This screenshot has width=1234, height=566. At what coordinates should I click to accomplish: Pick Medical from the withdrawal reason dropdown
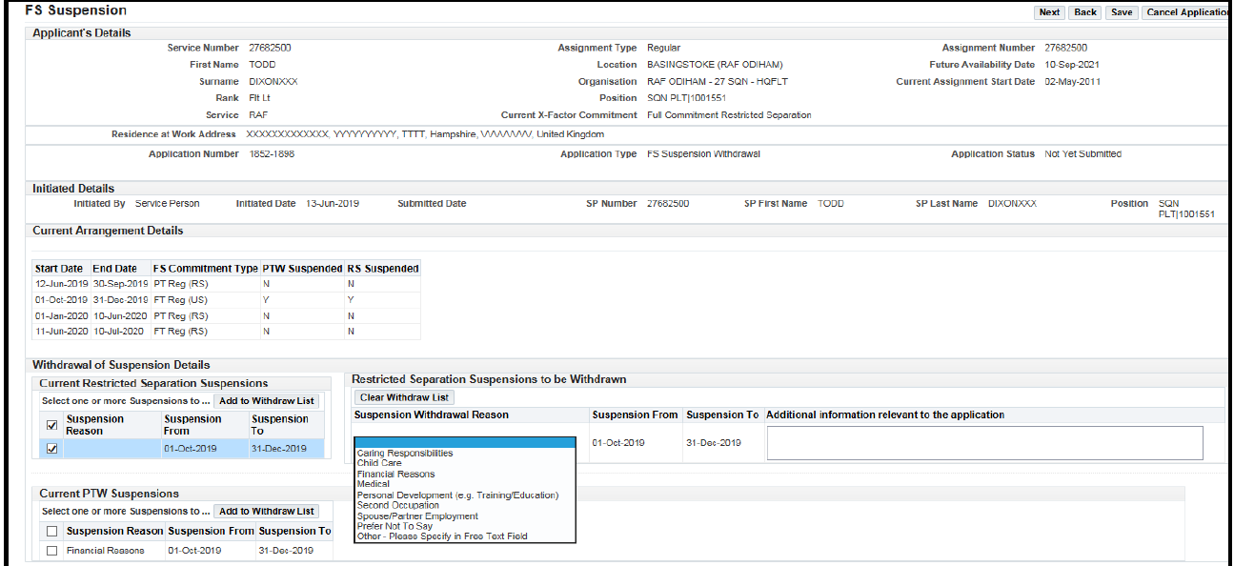374,484
